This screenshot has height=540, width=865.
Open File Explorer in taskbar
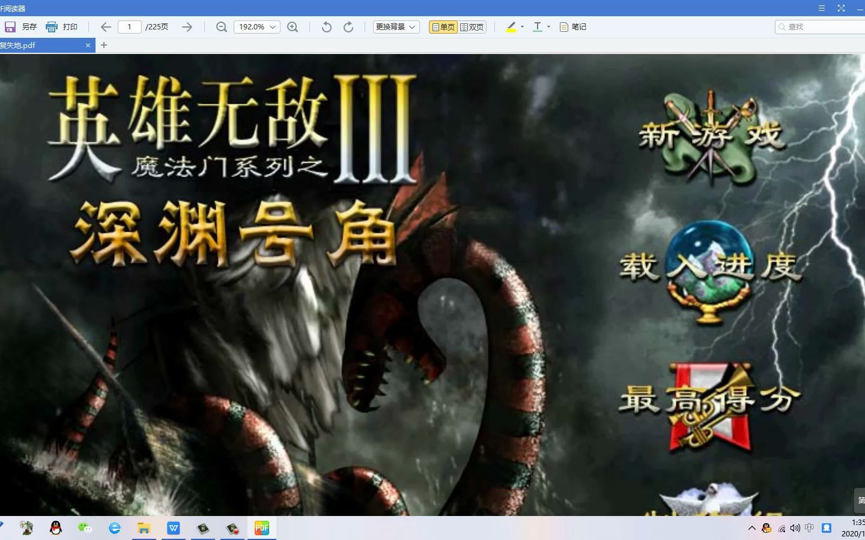click(144, 528)
